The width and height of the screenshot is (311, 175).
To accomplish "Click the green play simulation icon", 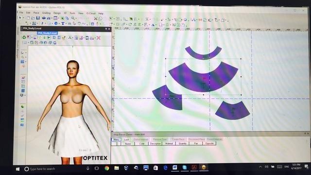I will (x=49, y=37).
